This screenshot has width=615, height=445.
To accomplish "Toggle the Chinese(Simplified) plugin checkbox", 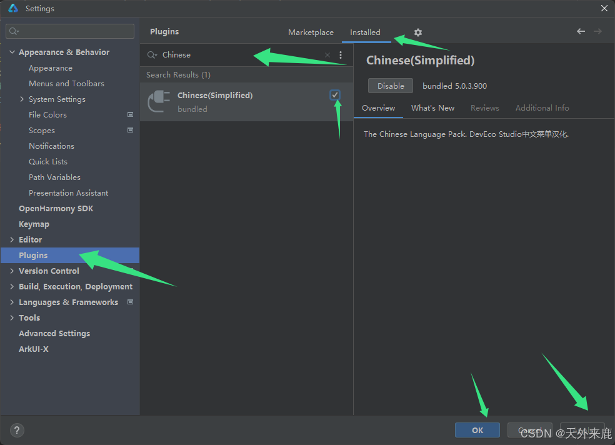I will [335, 95].
